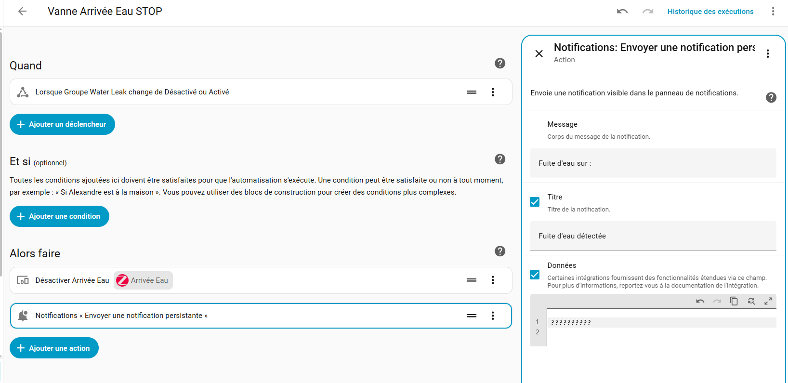788x383 pixels.
Task: Open three-dot menu for Désactiver Arrivée Eau
Action: [493, 280]
